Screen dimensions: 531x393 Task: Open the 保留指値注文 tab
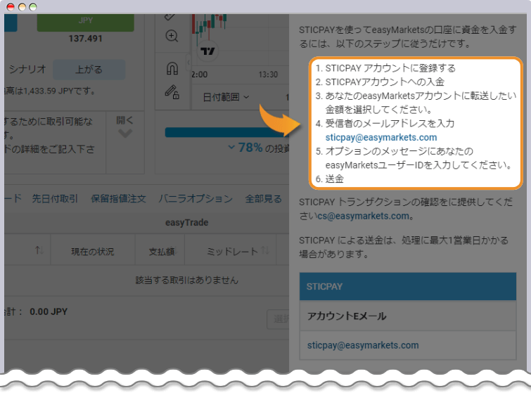[x=119, y=199]
